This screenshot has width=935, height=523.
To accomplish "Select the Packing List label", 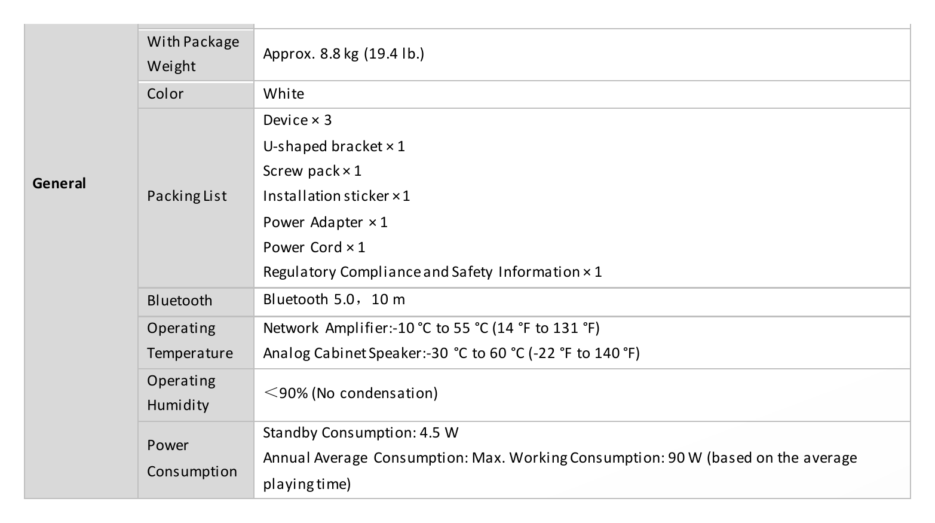I will [187, 196].
